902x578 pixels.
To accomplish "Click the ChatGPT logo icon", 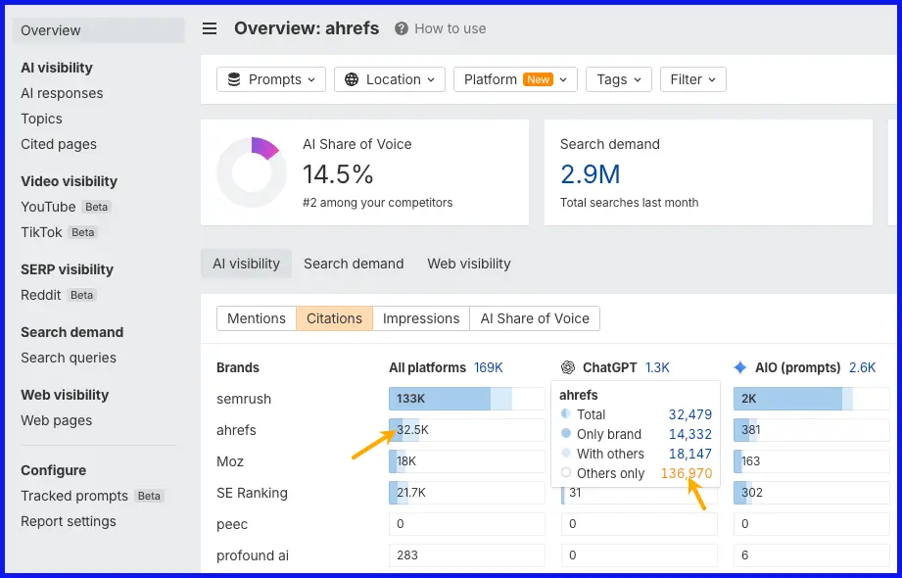I will 568,367.
